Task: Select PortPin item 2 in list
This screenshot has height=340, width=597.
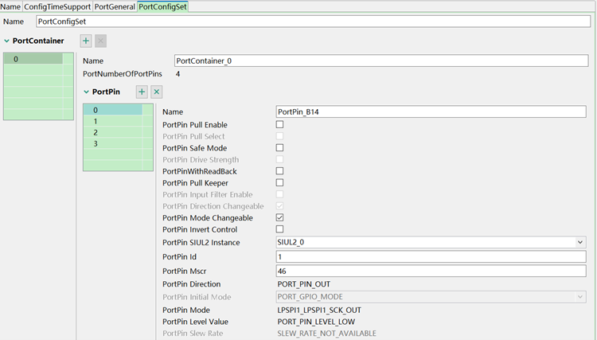Action: (x=96, y=132)
